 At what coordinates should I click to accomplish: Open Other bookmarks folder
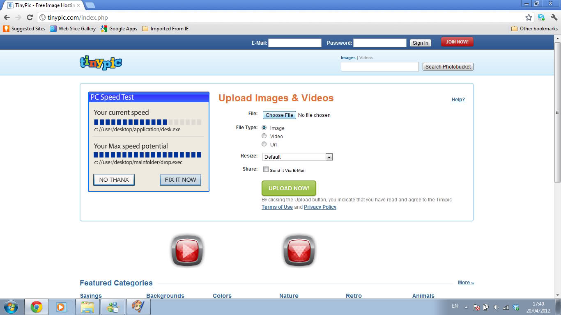tap(534, 29)
